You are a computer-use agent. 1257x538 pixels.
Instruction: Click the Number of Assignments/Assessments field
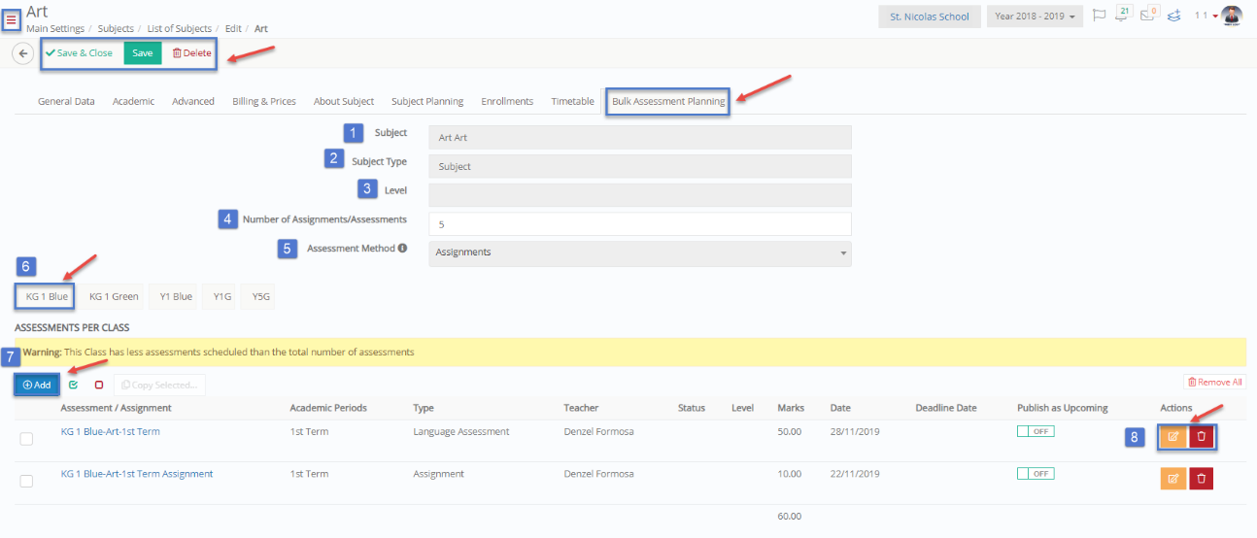[639, 223]
